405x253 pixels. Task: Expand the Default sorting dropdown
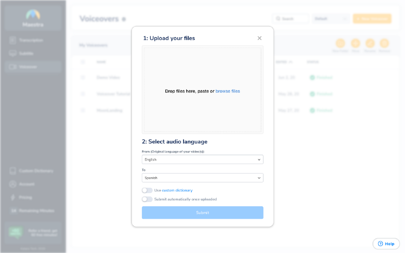[331, 18]
